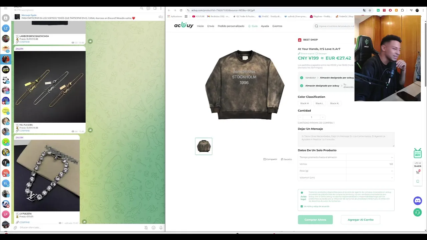Screen dimensions: 427x240
Task: Open the Telegram emoji picker
Action: (153, 228)
